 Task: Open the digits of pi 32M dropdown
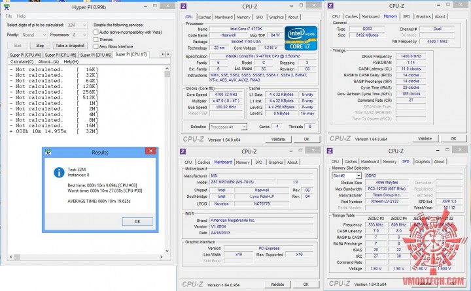click(77, 25)
